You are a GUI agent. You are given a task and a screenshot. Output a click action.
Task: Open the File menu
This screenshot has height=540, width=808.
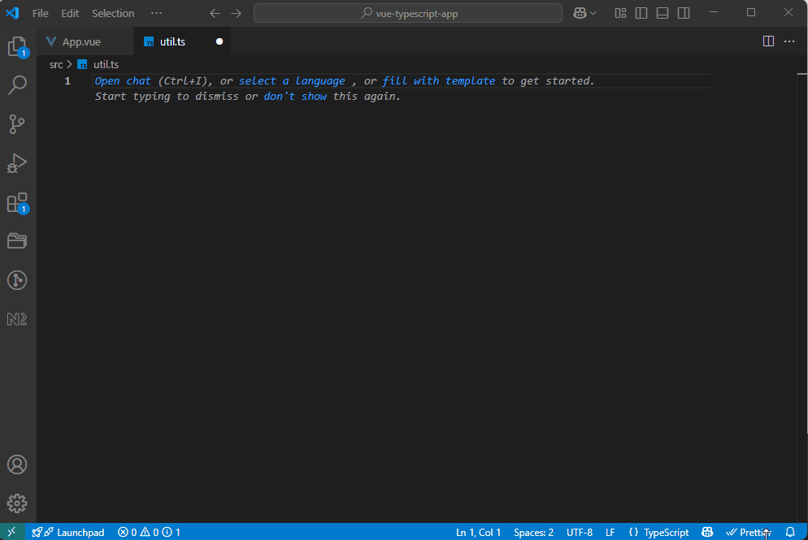[40, 13]
